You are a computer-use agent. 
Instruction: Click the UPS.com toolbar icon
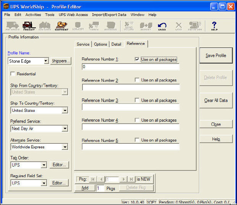pyautogui.click(x=78, y=26)
